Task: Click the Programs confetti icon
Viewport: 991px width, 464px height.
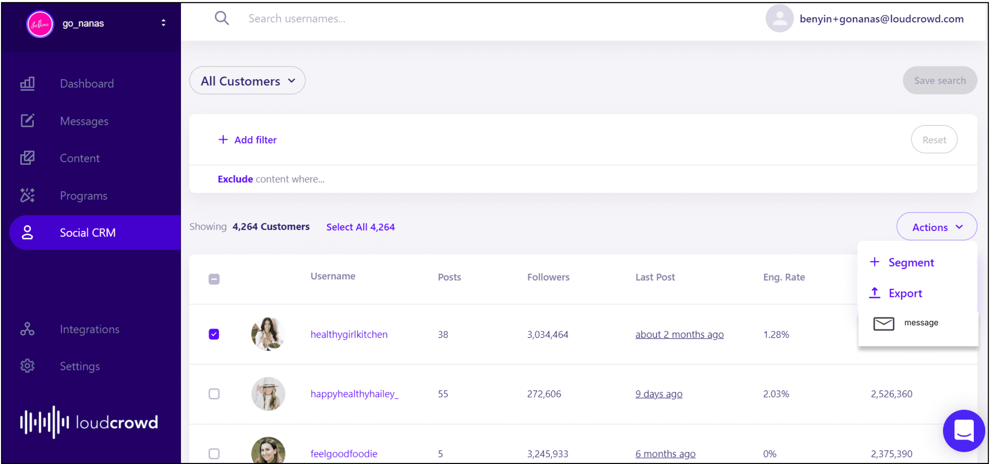Action: [27, 195]
